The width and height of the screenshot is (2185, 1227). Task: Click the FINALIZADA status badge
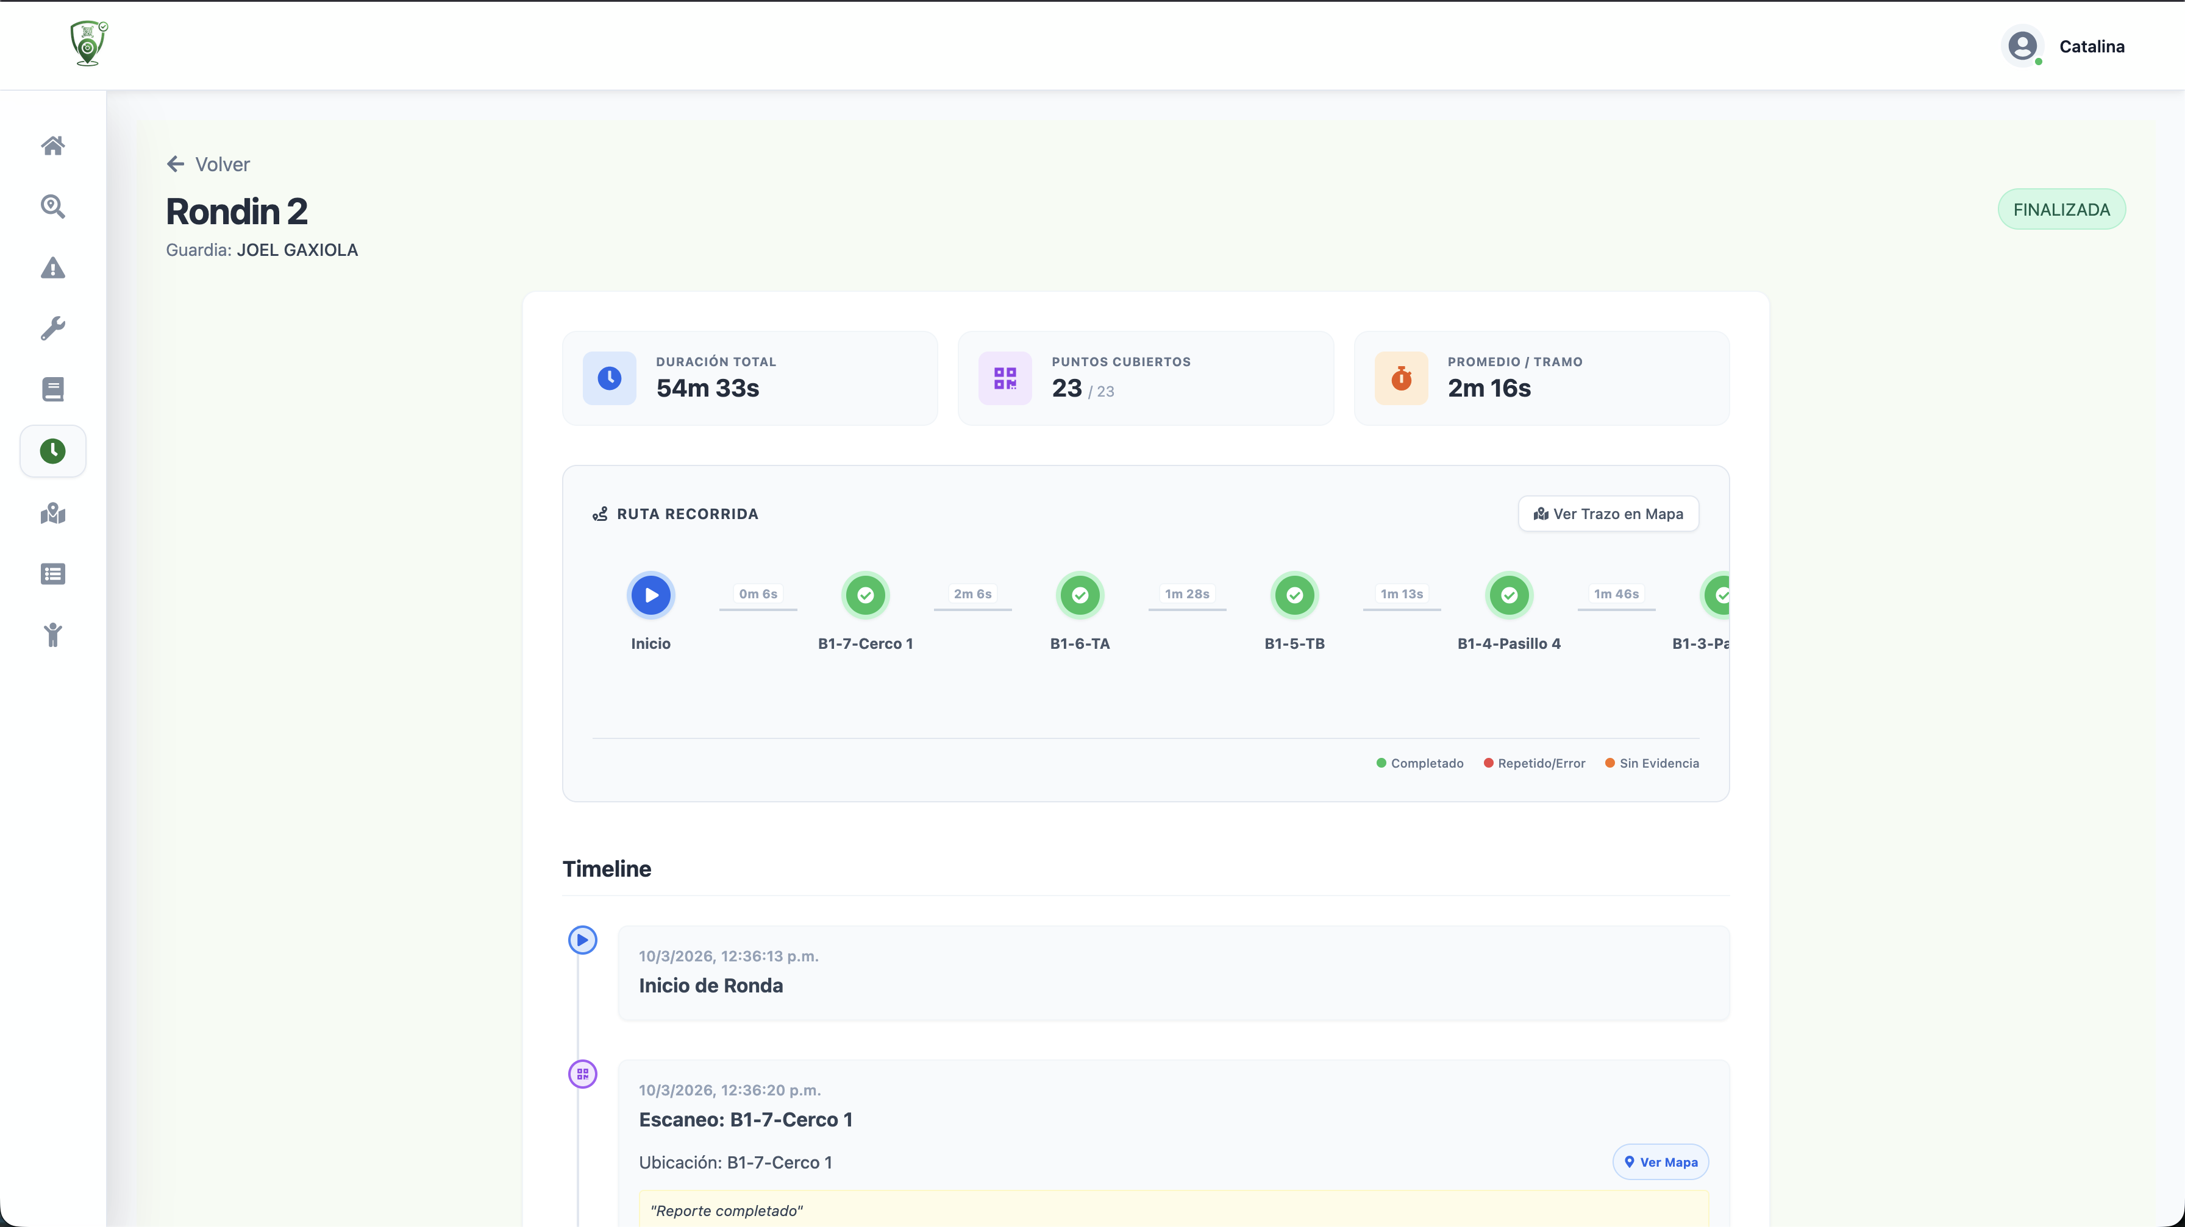coord(2060,210)
